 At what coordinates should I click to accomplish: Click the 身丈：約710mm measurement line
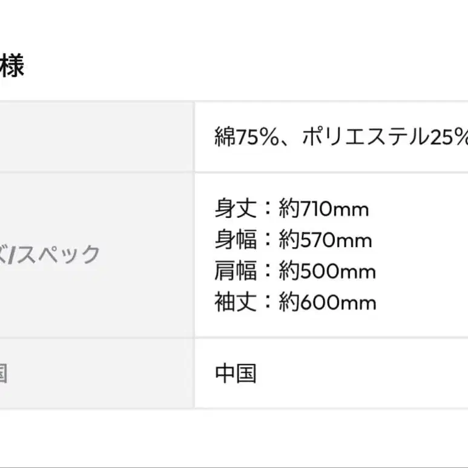point(292,209)
